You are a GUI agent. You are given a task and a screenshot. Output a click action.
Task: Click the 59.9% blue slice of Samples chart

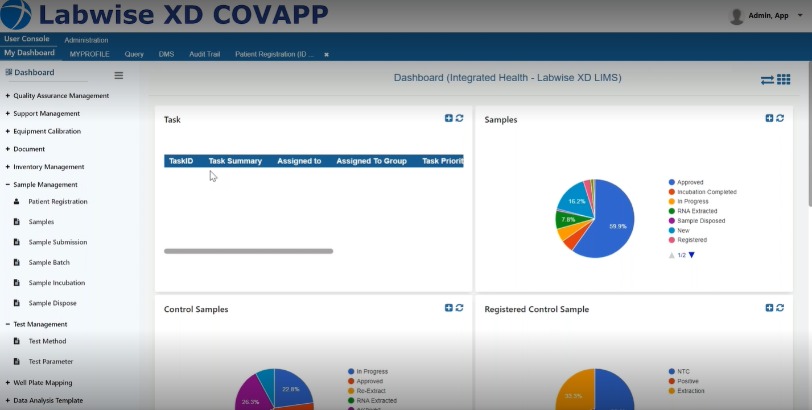pos(617,225)
